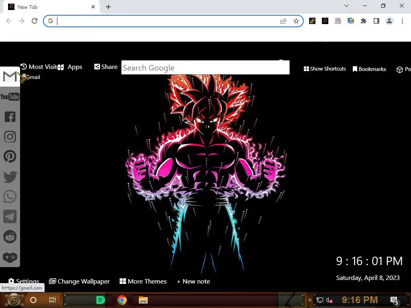Open Reddit shortcut in sidebar
The width and height of the screenshot is (411, 308).
tap(10, 237)
